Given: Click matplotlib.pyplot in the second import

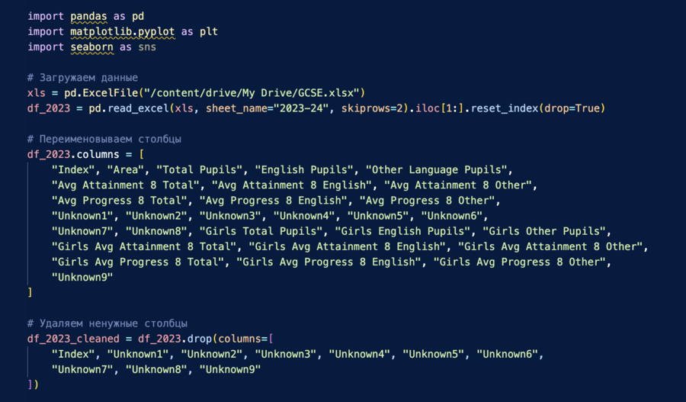Looking at the screenshot, I should pyautogui.click(x=117, y=31).
